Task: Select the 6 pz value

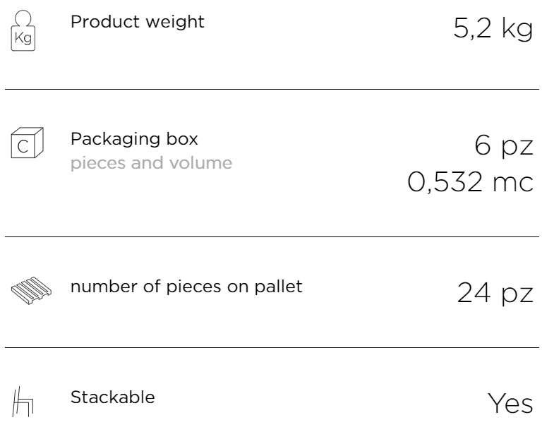Action: point(504,146)
